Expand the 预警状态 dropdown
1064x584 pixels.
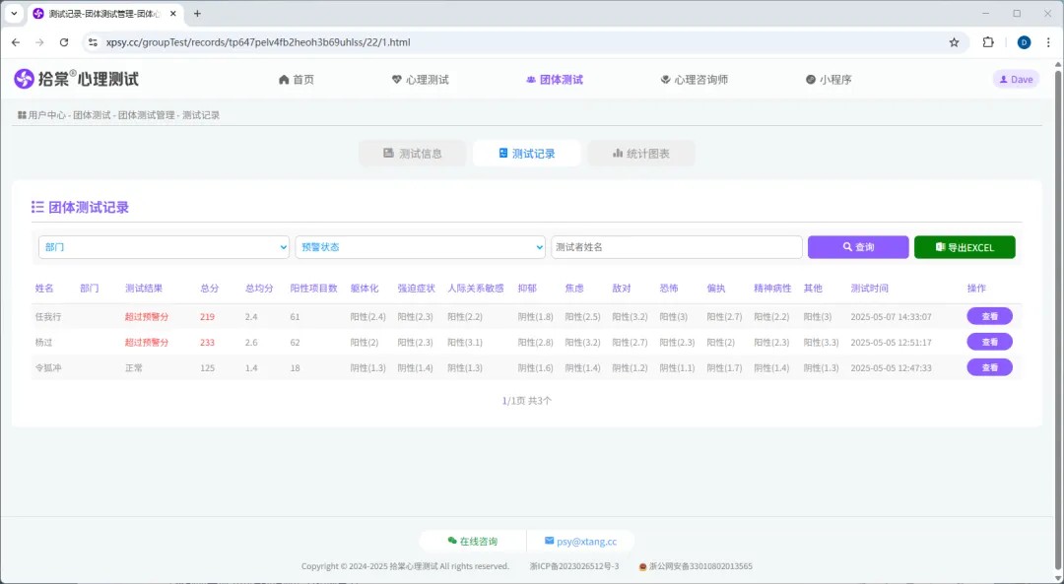(420, 247)
